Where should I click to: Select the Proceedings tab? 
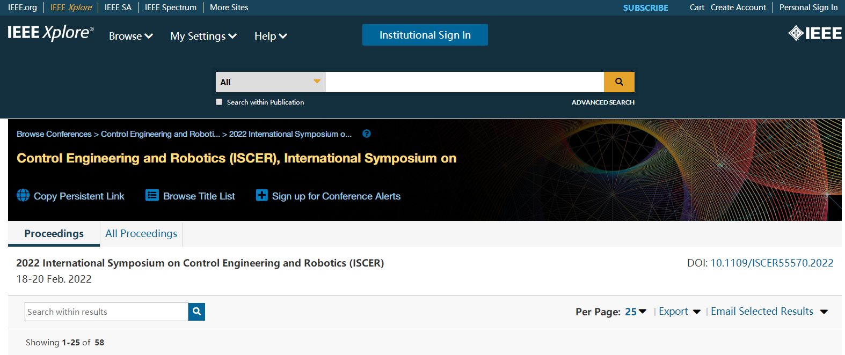(54, 234)
